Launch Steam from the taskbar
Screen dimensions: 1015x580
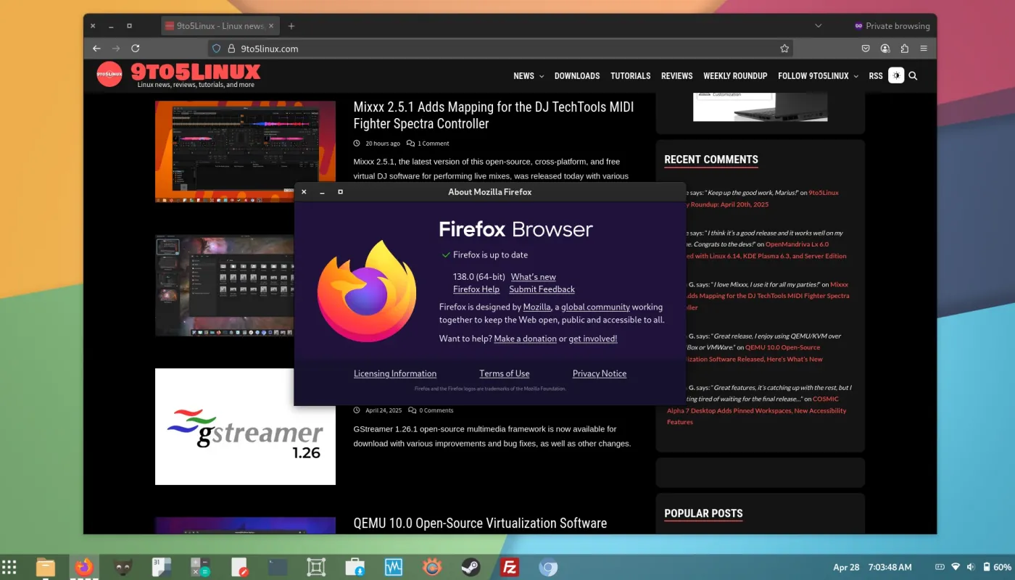[x=471, y=567]
